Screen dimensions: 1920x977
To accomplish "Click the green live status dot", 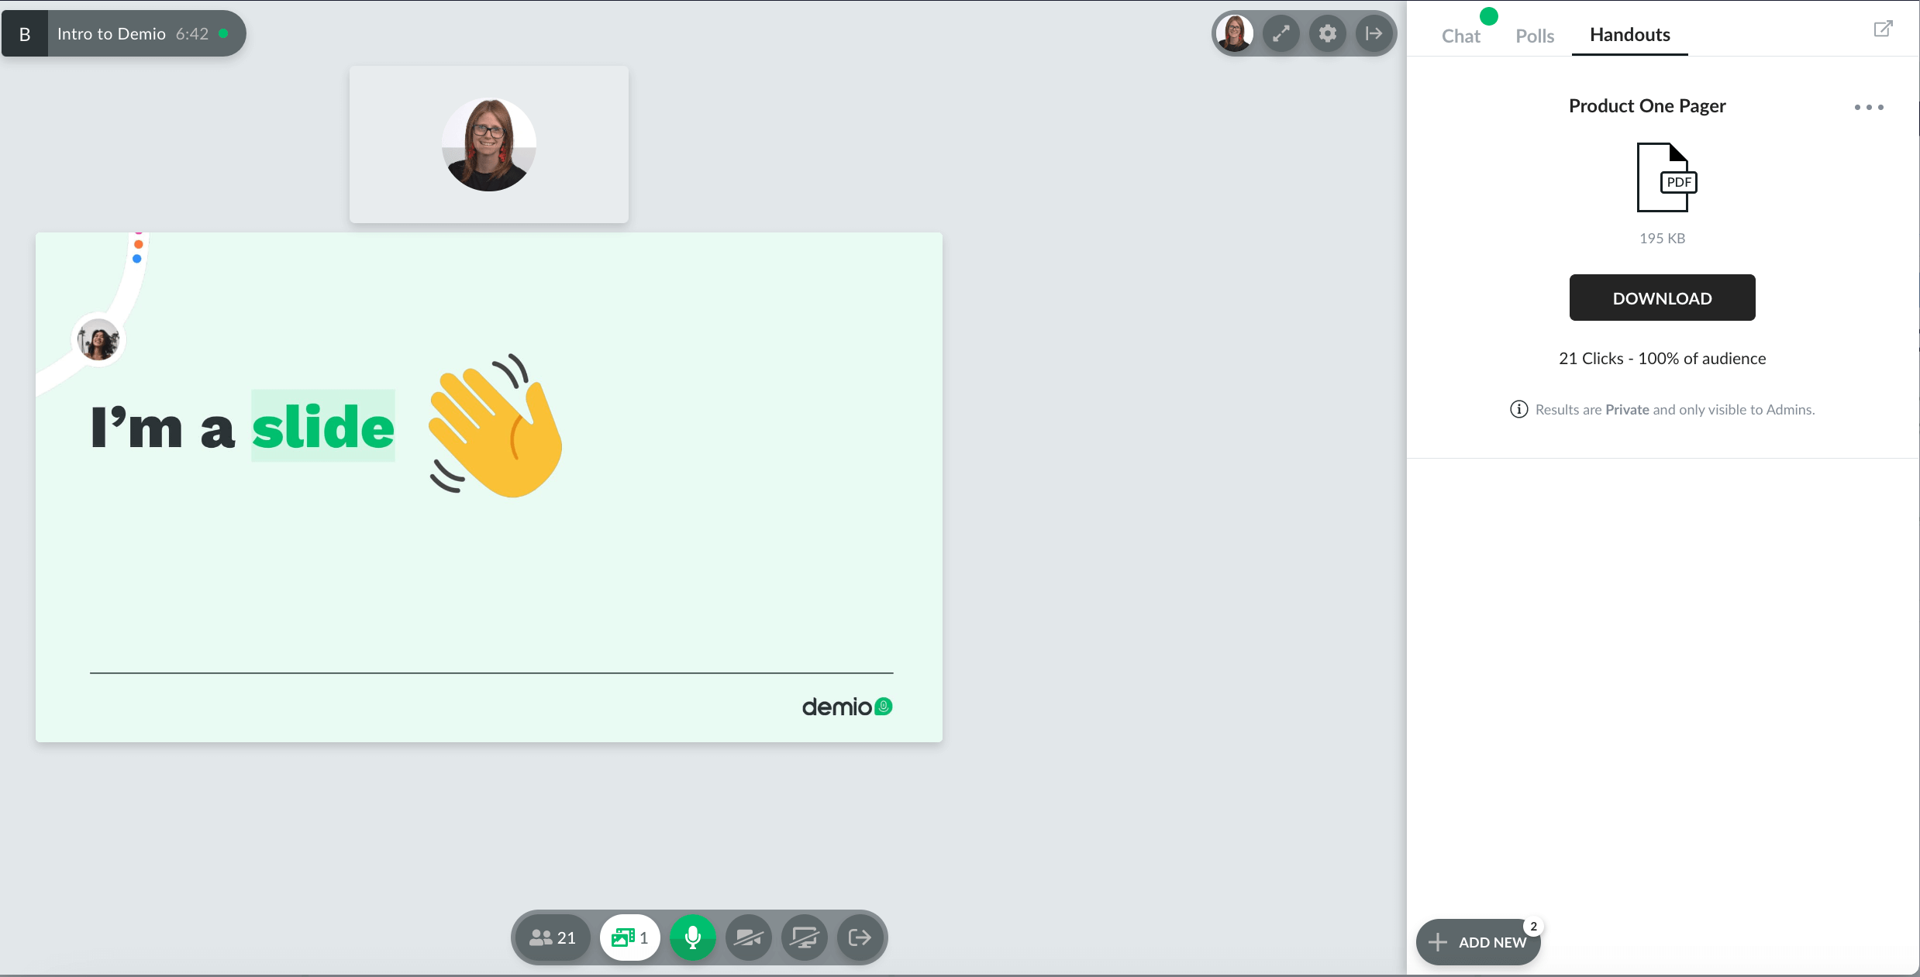I will [x=223, y=33].
